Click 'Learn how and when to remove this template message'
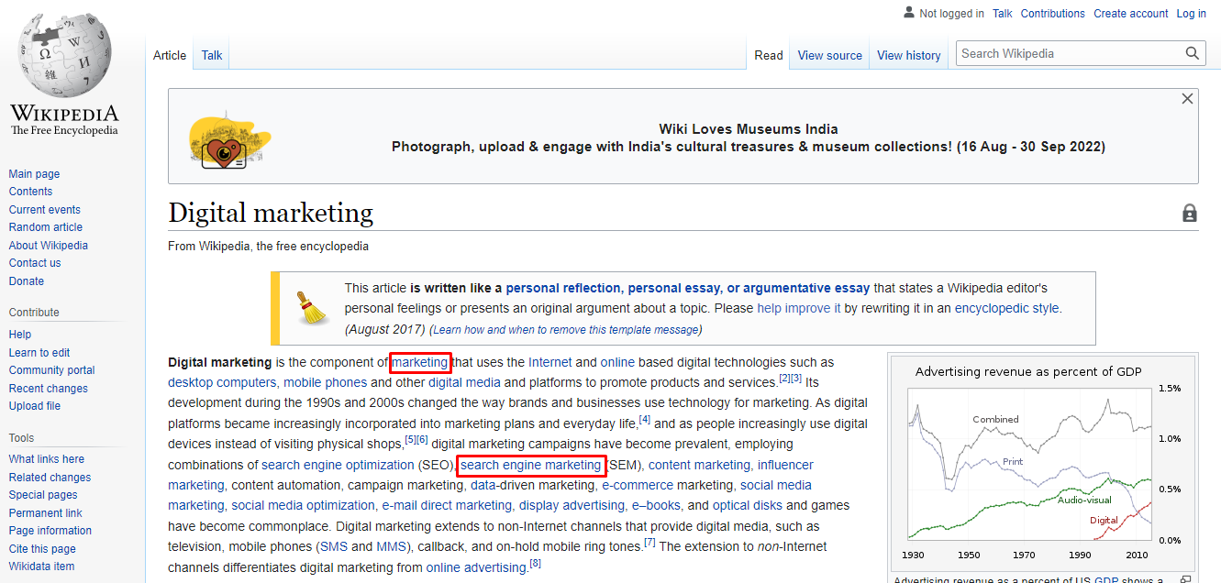Viewport: 1221px width, 583px height. 566,329
